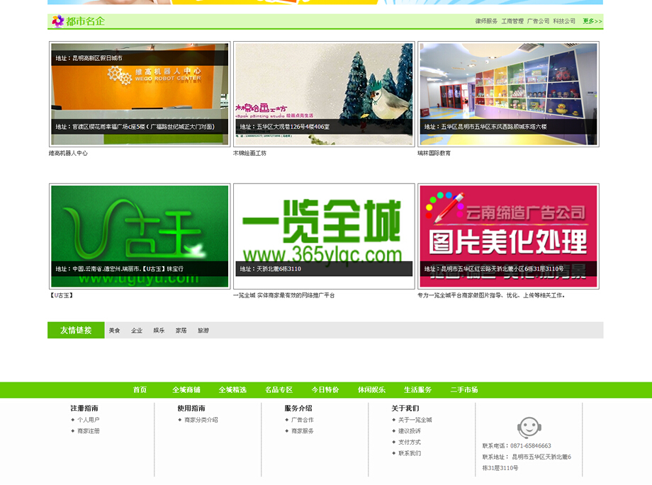Click the diamond bullet beside 商家分类介绍

coord(179,420)
